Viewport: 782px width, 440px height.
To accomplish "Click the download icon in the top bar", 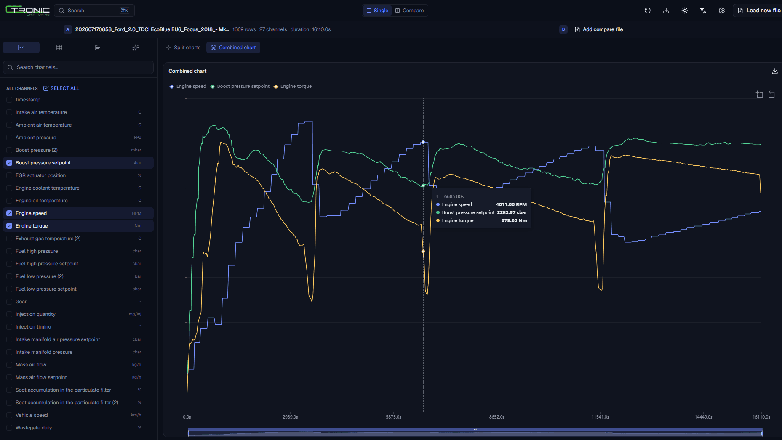I will (x=666, y=11).
